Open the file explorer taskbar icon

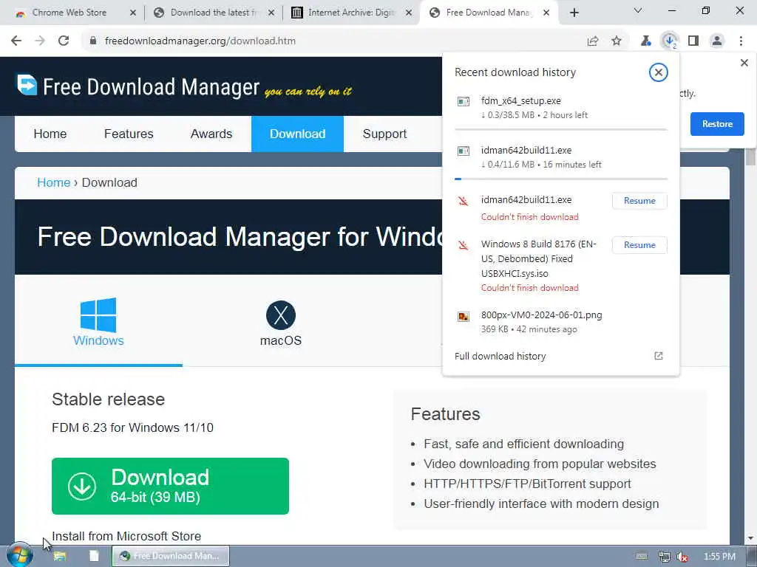59,556
